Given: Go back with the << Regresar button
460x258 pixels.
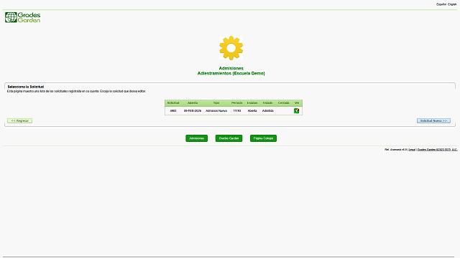Looking at the screenshot, I should tap(19, 121).
